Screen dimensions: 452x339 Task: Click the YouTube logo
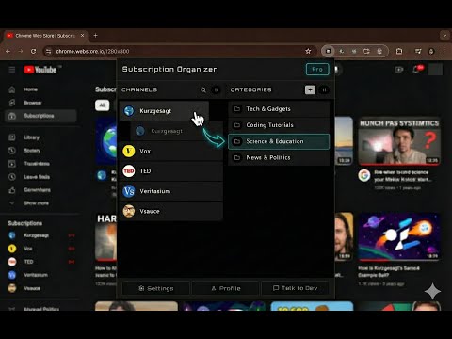[40, 70]
